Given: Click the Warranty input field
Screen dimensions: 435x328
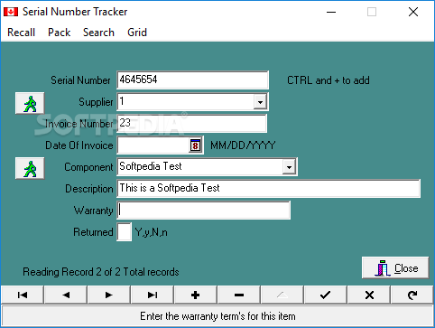Looking at the screenshot, I should coord(203,210).
